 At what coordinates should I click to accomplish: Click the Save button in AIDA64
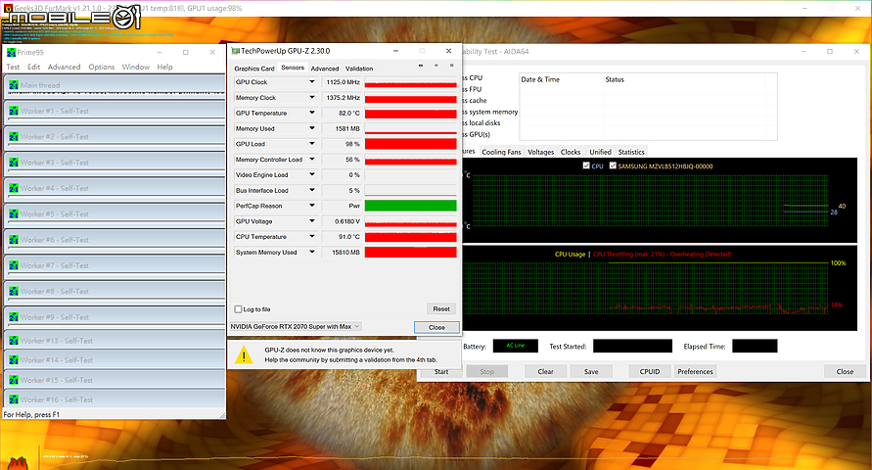point(591,371)
